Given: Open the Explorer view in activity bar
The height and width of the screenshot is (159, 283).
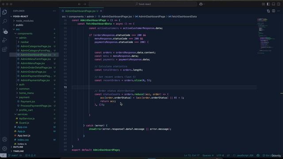Looking at the screenshot, I should coord(4,12).
